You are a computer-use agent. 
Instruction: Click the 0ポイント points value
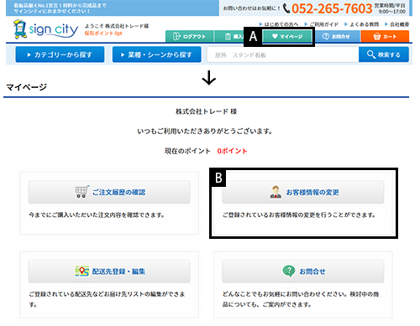pos(232,151)
